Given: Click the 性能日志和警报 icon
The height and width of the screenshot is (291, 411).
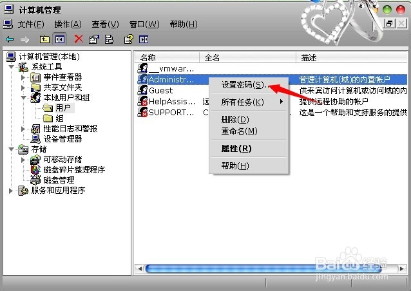Looking at the screenshot, I should [x=35, y=129].
